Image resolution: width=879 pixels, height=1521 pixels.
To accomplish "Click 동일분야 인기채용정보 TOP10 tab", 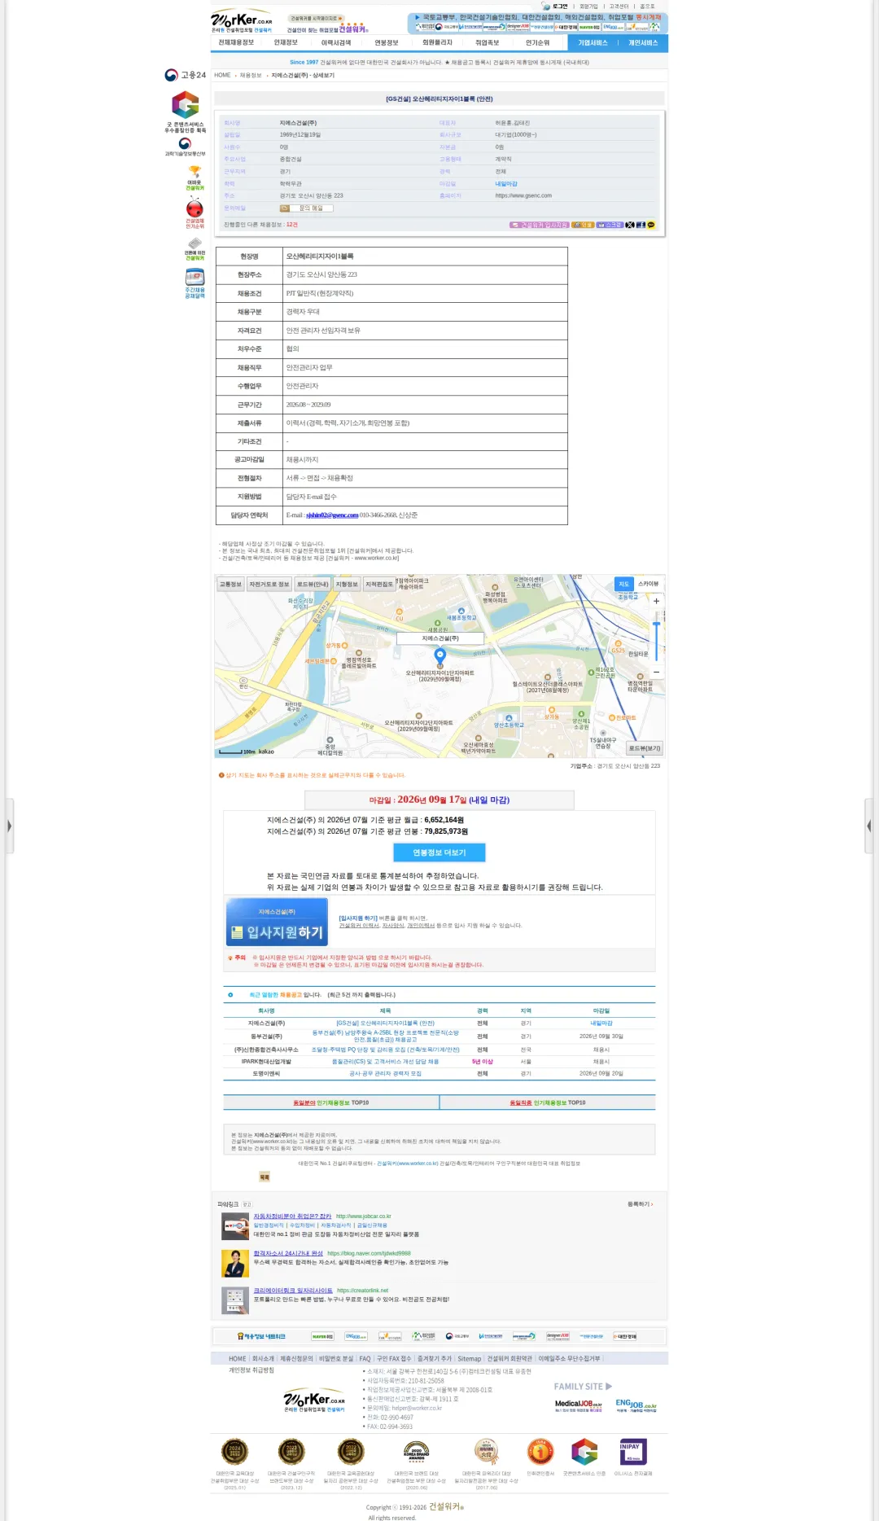I will pos(331,1102).
